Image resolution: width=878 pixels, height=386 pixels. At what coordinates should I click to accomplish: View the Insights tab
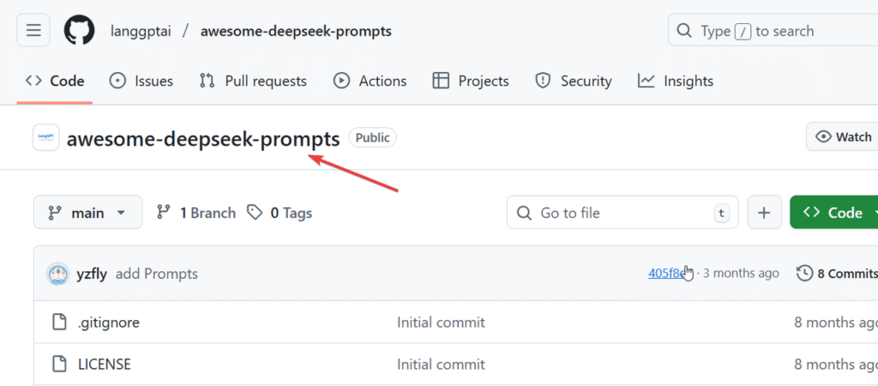click(676, 81)
